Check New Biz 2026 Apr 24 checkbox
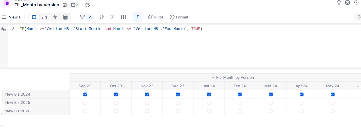 [302, 111]
